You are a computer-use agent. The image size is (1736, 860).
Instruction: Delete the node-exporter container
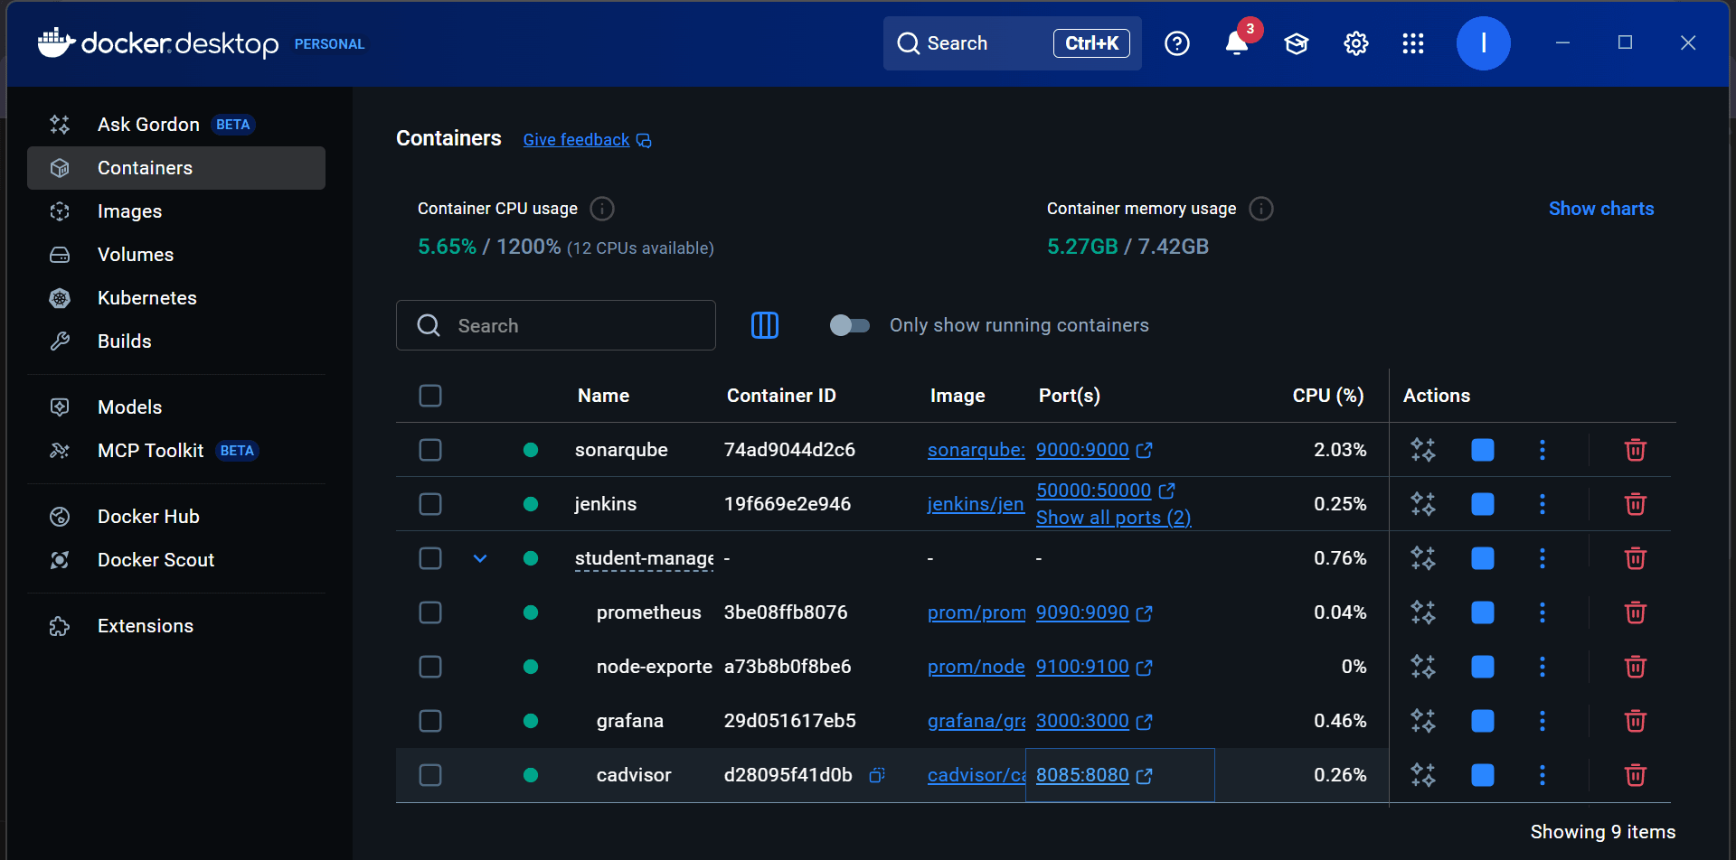coord(1635,667)
